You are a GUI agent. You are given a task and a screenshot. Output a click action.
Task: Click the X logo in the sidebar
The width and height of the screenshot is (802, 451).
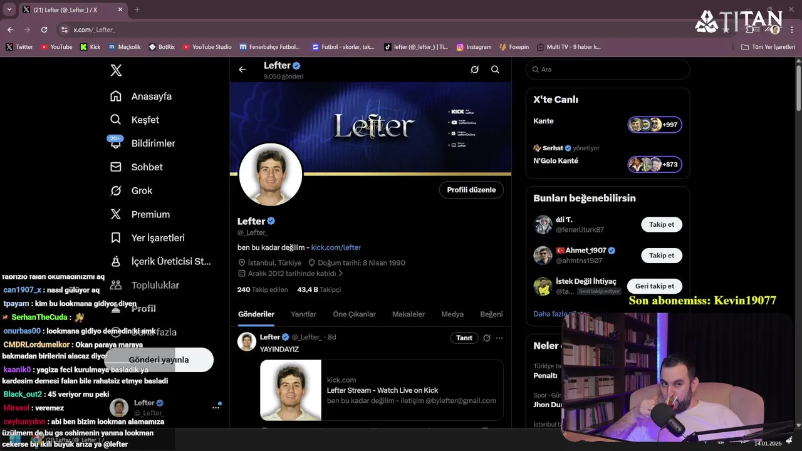pos(116,70)
